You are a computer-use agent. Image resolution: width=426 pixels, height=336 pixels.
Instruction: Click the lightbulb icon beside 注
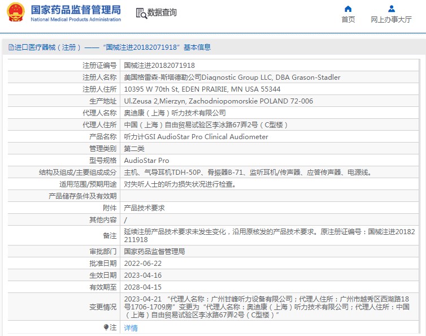(106, 328)
